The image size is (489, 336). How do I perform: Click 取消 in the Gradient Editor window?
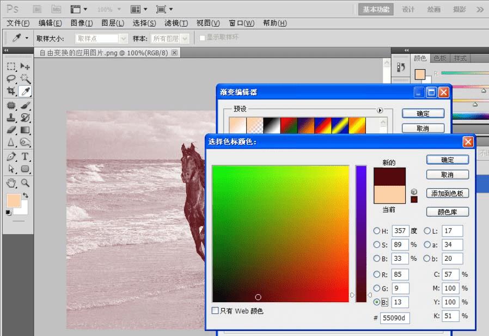[x=423, y=128]
